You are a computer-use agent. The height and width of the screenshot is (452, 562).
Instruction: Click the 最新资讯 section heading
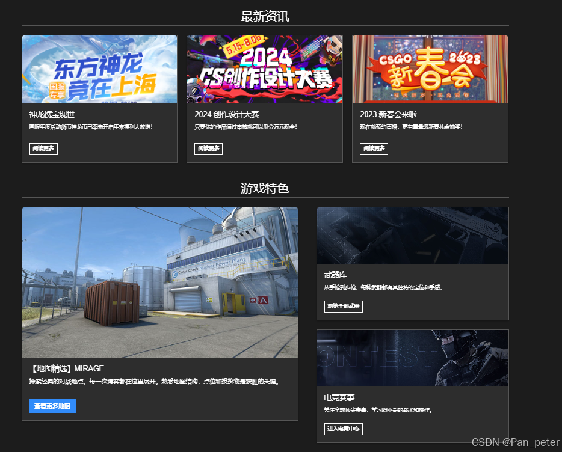(x=265, y=16)
